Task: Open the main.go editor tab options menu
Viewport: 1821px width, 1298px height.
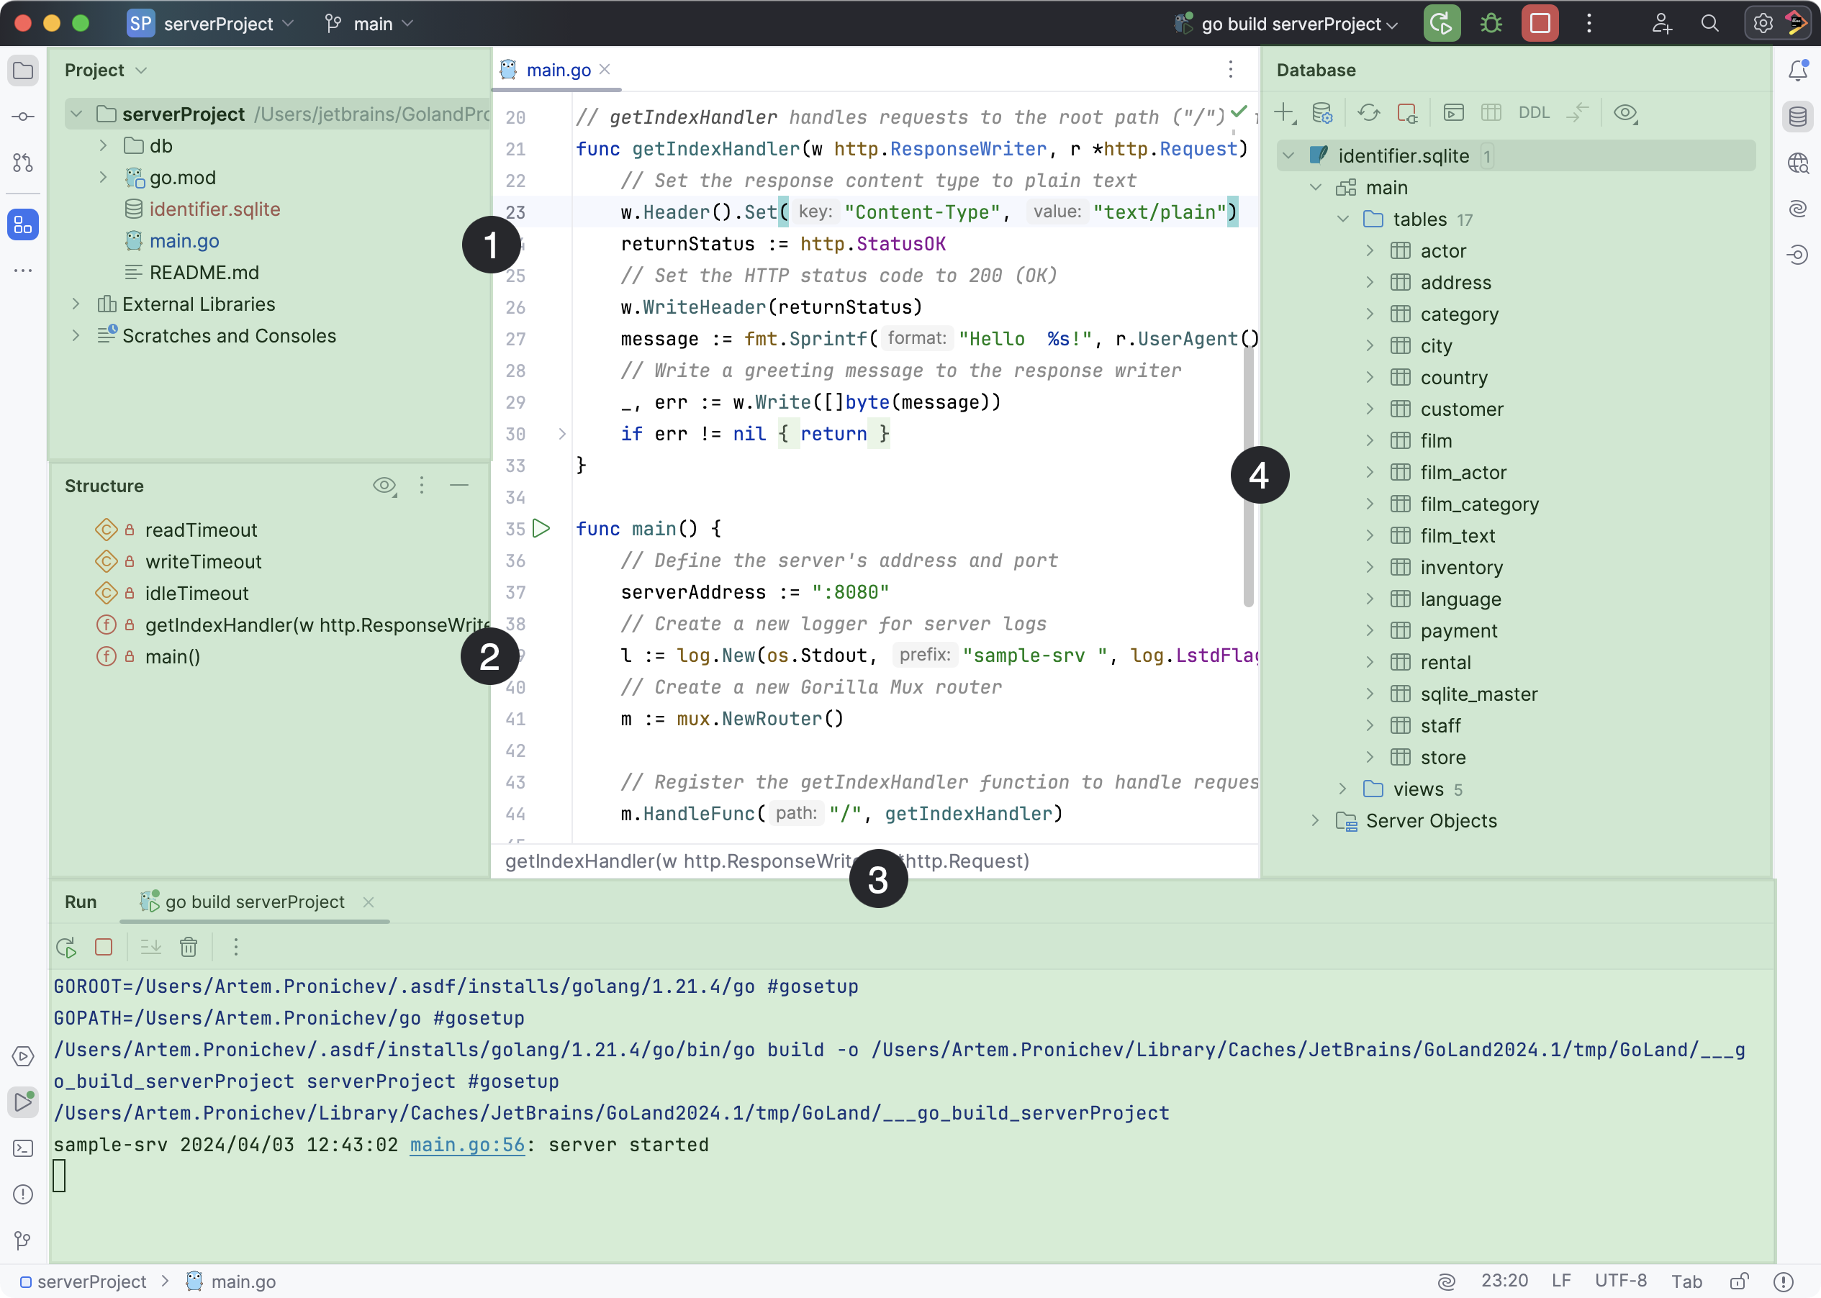Action: pyautogui.click(x=1230, y=71)
